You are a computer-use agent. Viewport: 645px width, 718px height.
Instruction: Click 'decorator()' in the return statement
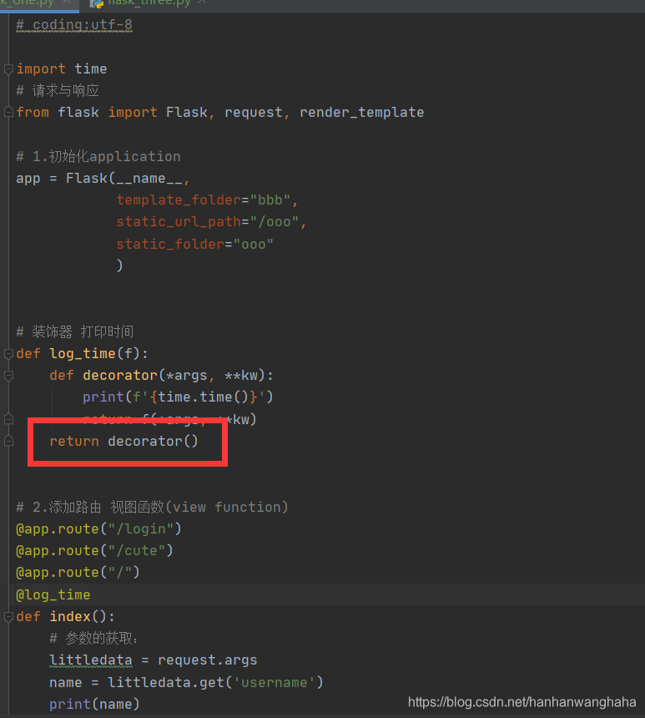[153, 442]
